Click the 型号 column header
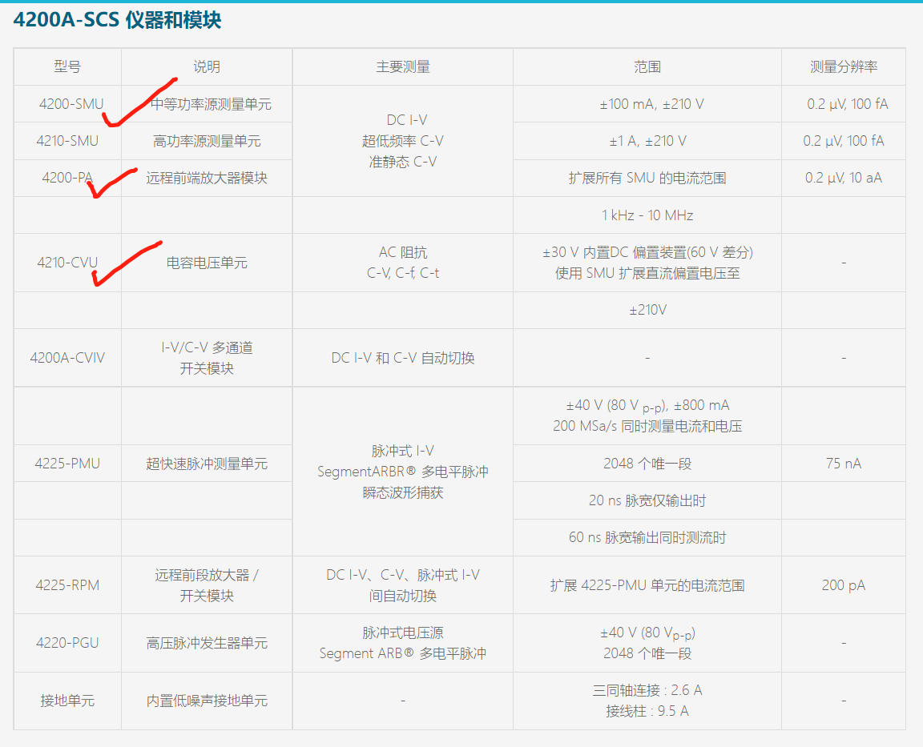923x747 pixels. click(x=66, y=66)
